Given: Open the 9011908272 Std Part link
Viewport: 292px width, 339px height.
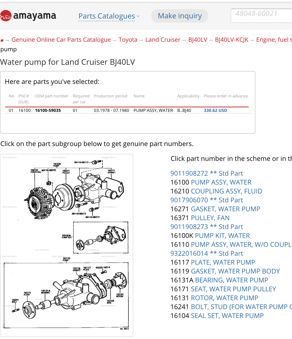Looking at the screenshot, I should point(207,173).
